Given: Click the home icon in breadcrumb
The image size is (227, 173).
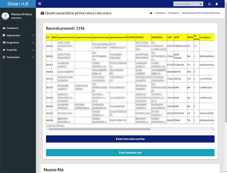Looking at the screenshot, I should 151,13.
